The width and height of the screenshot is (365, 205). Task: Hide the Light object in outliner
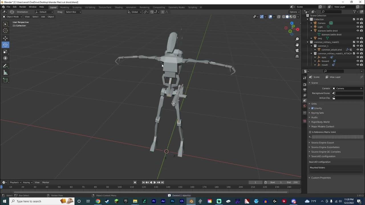[x=358, y=27]
